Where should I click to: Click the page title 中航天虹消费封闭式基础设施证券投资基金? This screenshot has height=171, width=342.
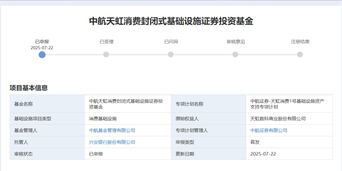point(171,21)
